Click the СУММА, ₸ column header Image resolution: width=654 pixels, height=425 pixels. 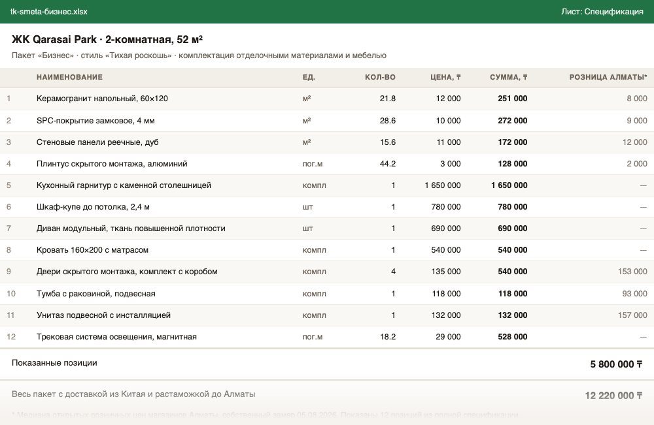click(x=508, y=77)
